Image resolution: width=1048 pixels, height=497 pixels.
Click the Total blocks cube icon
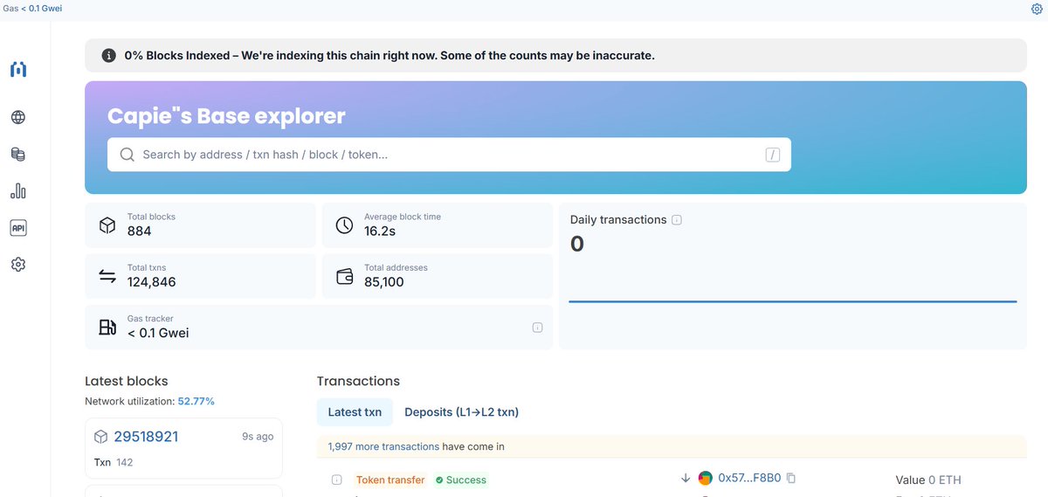(x=107, y=225)
